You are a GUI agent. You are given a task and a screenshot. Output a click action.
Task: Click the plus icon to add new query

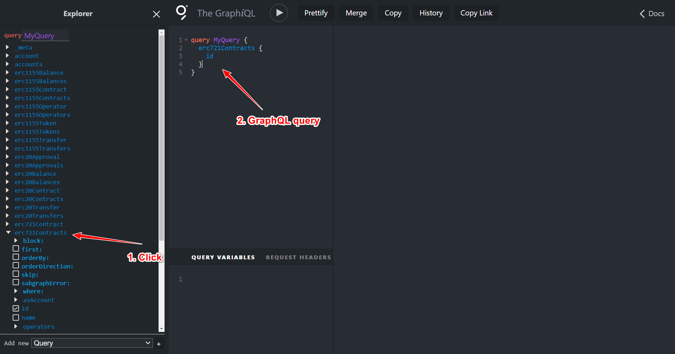point(159,344)
